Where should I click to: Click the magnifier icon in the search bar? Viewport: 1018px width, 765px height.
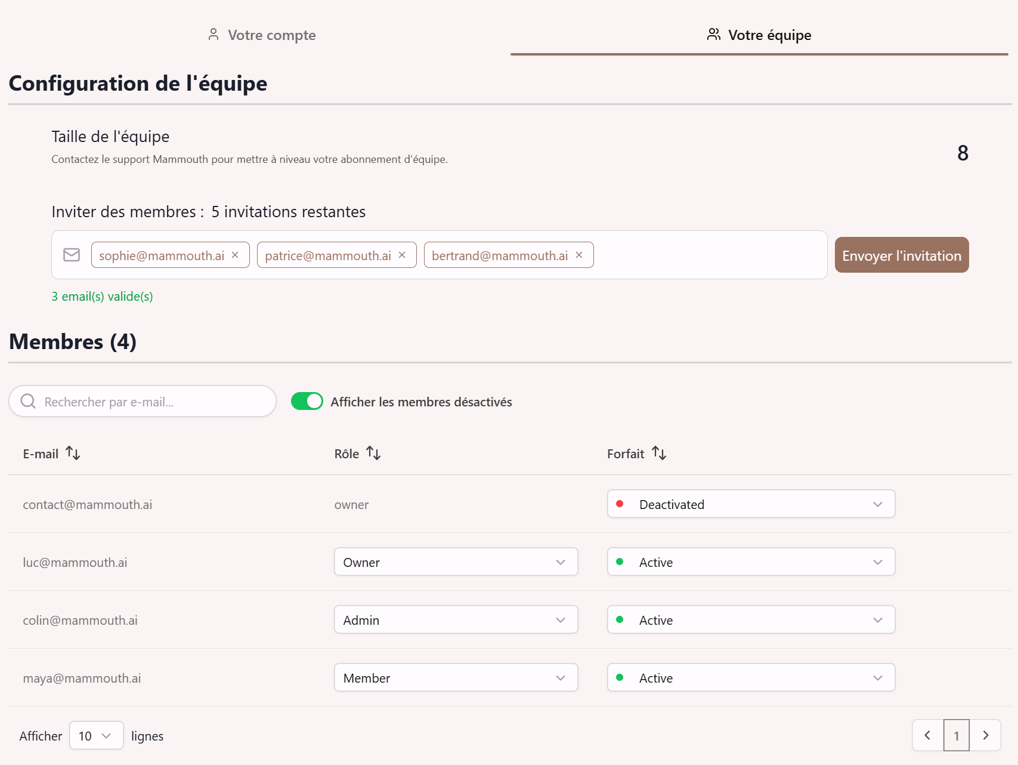27,401
